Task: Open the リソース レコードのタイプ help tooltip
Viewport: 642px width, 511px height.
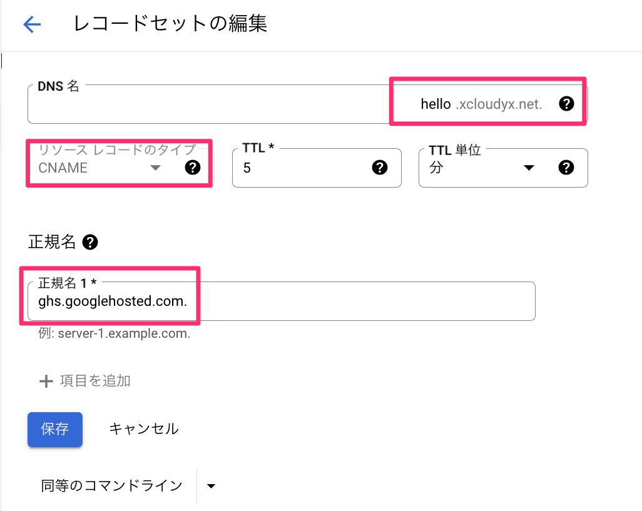Action: 193,168
